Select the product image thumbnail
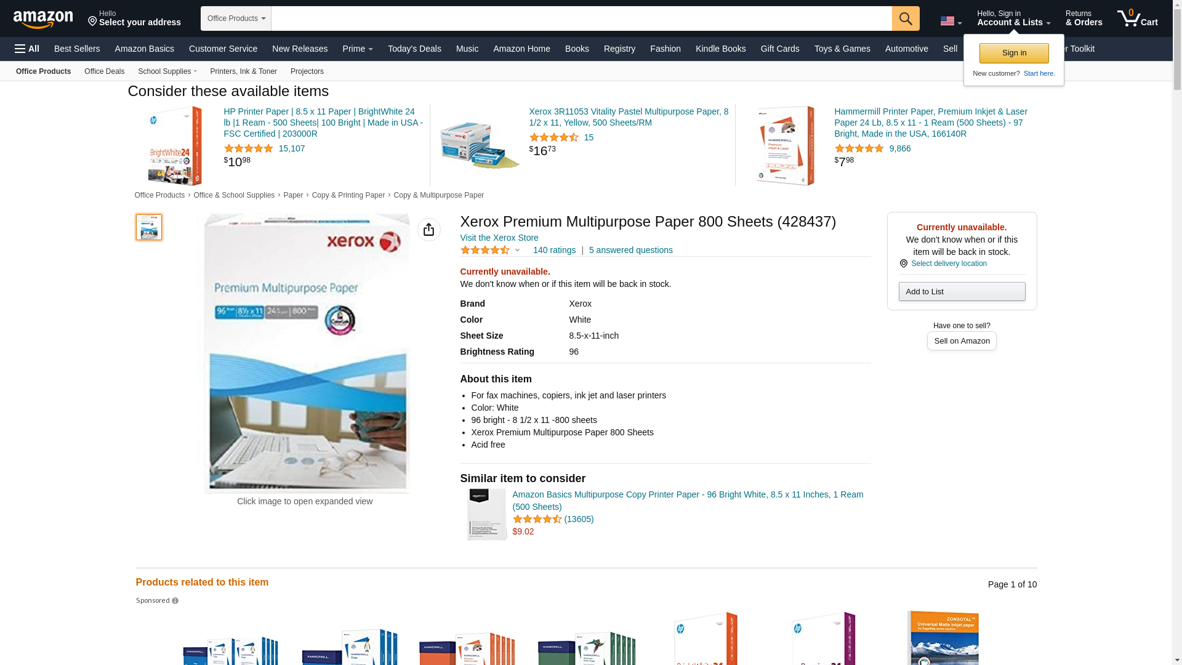Viewport: 1182px width, 665px height. pyautogui.click(x=149, y=227)
